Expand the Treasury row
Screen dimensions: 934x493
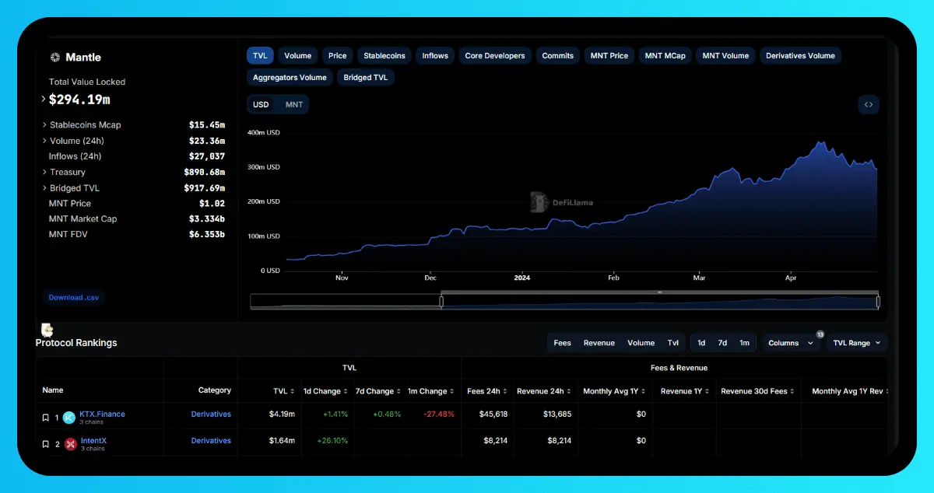[x=44, y=172]
